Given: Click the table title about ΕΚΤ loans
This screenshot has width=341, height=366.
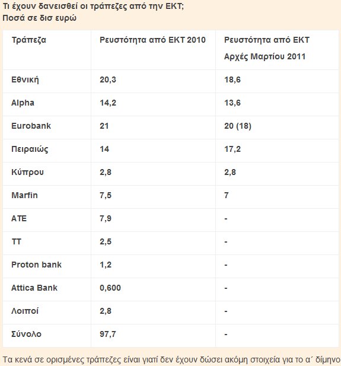Looking at the screenshot, I should tap(93, 7).
